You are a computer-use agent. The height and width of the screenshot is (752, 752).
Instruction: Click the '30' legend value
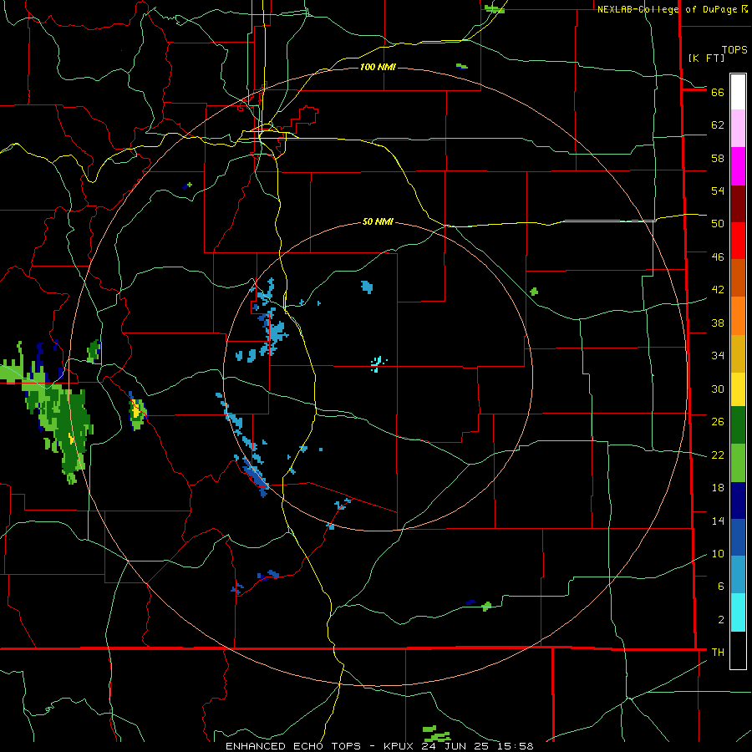coord(718,389)
